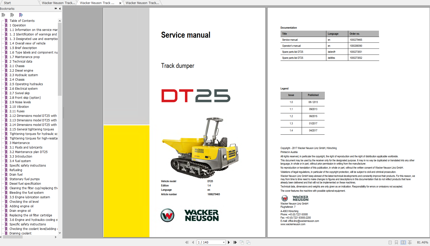
Task: Open the '2 Technical data' bookmark
Action: pyautogui.click(x=21, y=61)
